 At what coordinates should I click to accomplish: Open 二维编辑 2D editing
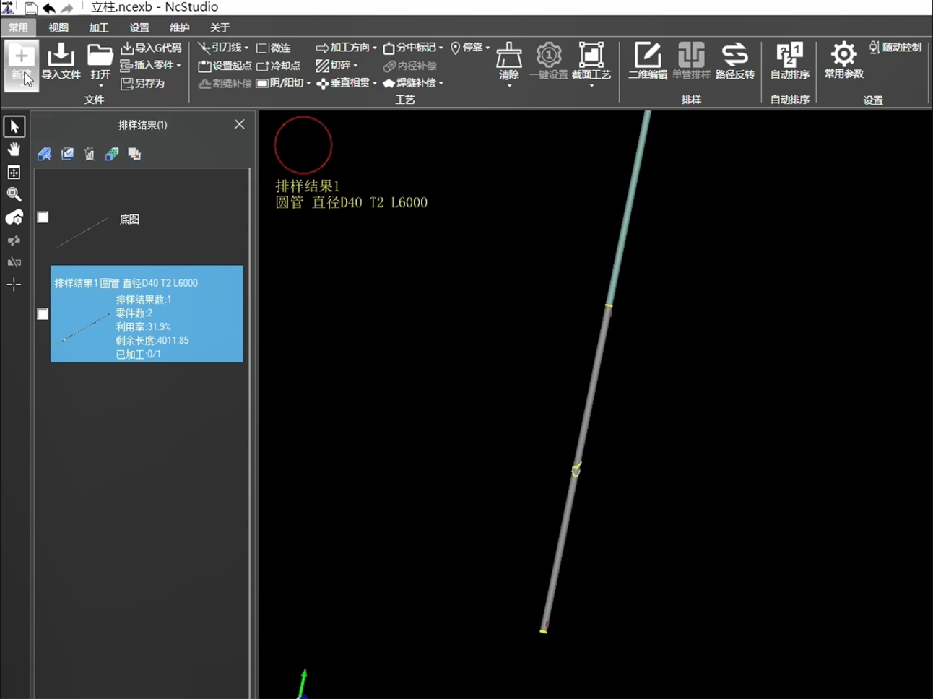647,61
